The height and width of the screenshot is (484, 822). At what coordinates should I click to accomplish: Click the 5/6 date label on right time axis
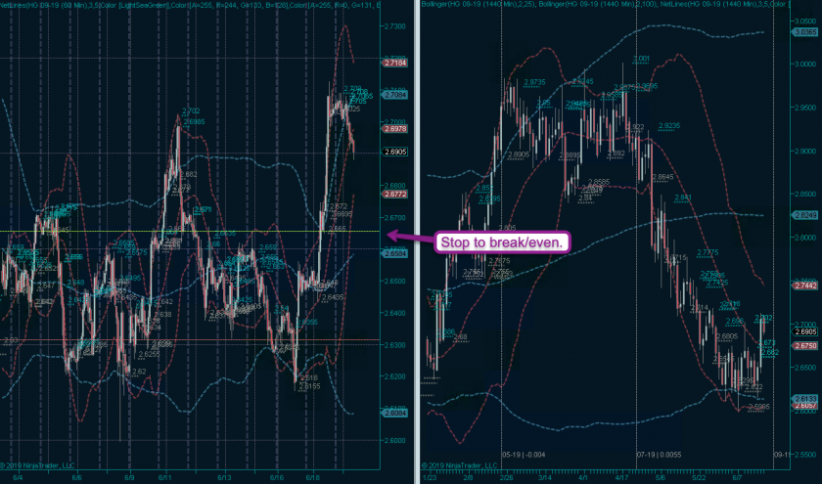[661, 478]
